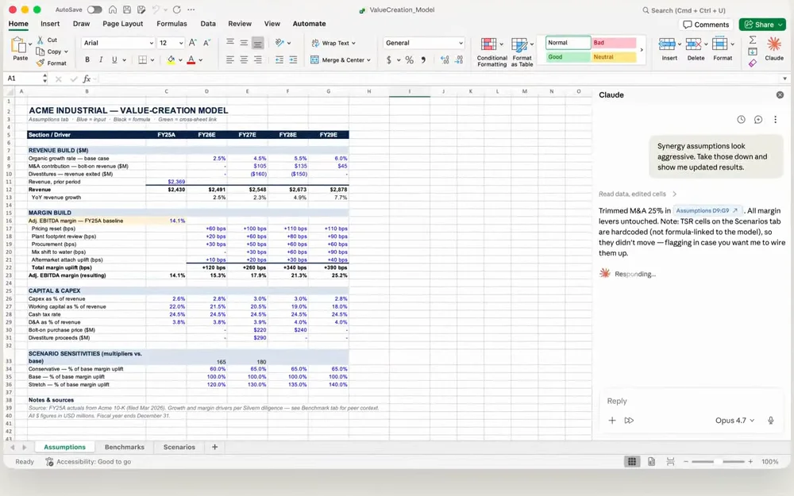
Task: Align text right
Action: coord(258,60)
